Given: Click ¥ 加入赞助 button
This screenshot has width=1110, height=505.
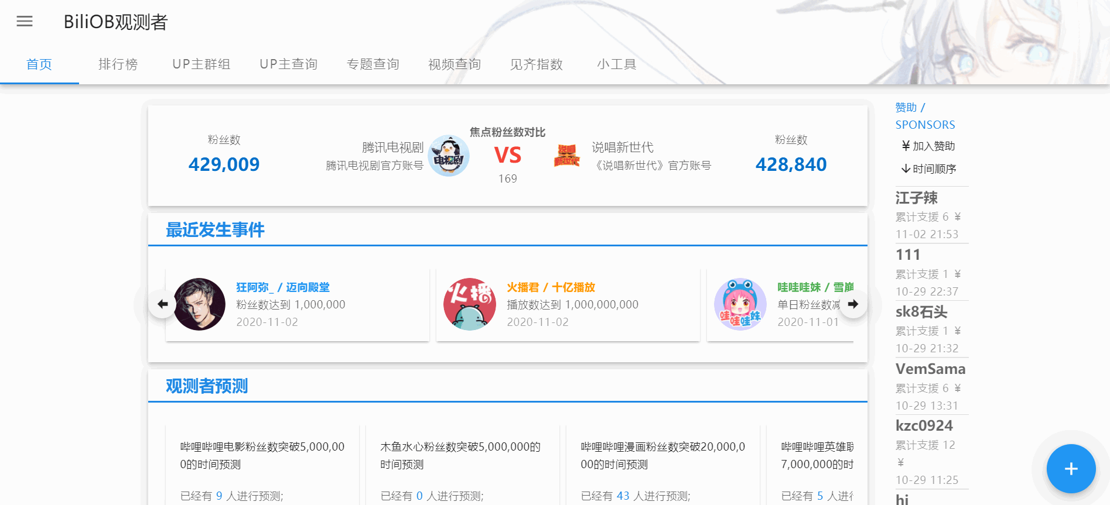Looking at the screenshot, I should (x=928, y=146).
